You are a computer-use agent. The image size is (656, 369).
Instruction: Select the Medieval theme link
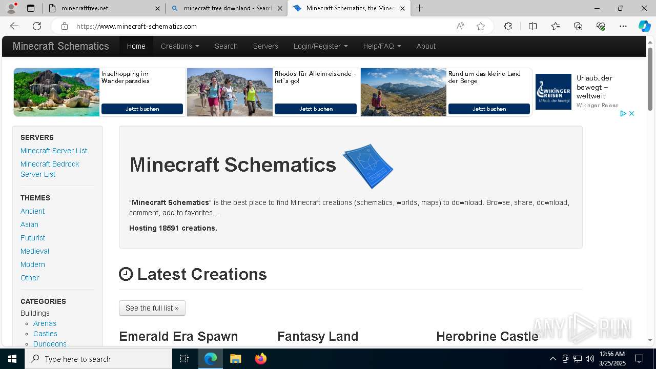click(35, 251)
